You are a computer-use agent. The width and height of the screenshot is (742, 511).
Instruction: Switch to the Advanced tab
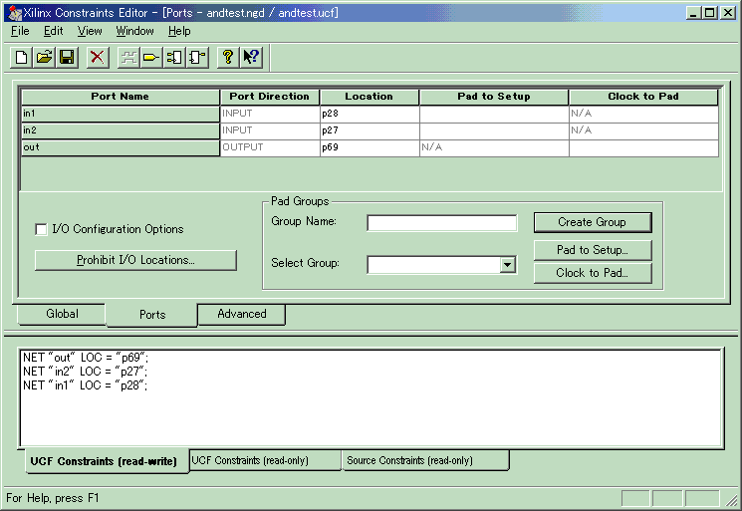242,314
